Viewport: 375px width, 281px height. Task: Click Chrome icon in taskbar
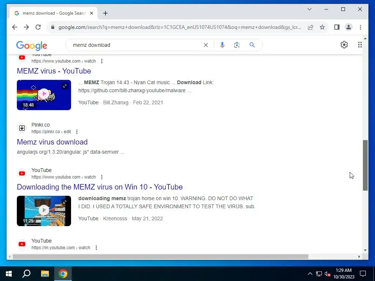coord(63,274)
